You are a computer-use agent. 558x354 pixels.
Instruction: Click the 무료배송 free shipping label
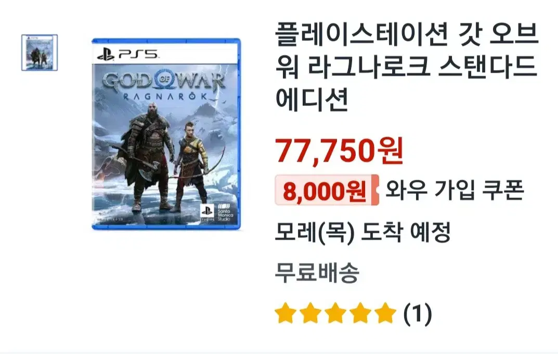(317, 272)
